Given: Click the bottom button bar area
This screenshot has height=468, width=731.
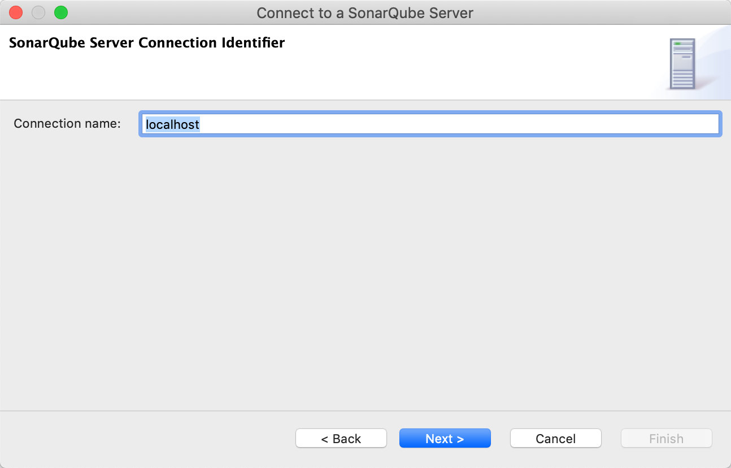Looking at the screenshot, I should pyautogui.click(x=365, y=438).
